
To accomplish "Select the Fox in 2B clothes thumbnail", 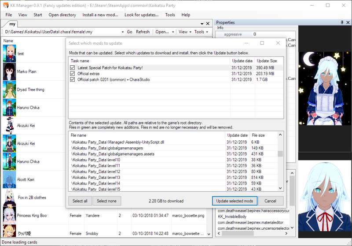I will tap(9, 197).
